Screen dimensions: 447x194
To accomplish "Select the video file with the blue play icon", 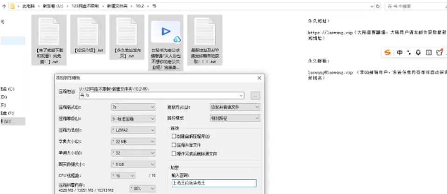I will click(x=166, y=42).
